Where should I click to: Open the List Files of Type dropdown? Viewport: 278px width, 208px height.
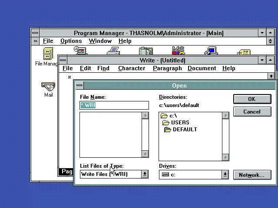pos(145,174)
